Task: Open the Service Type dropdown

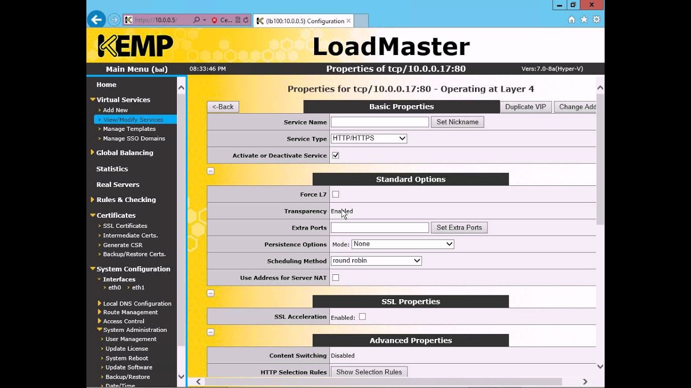Action: tap(369, 138)
